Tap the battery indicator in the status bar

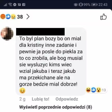[94, 5]
